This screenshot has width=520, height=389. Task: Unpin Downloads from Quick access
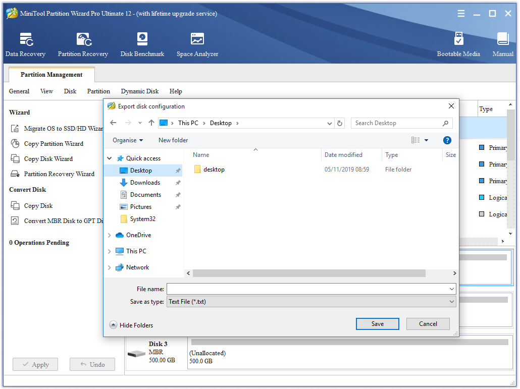click(x=177, y=182)
